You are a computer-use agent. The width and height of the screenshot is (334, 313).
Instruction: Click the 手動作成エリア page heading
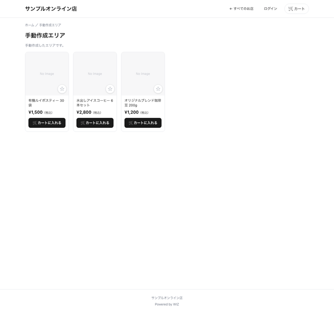(x=45, y=35)
